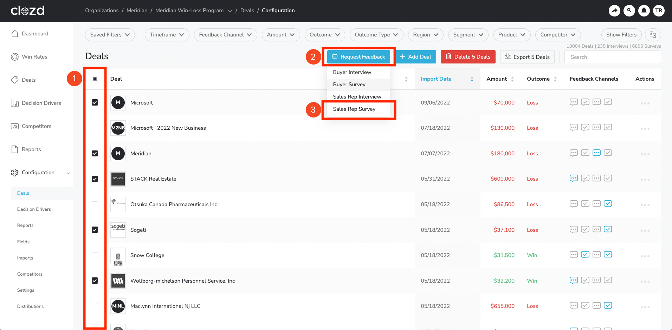Viewport: 672px width, 330px height.
Task: Click the Delete 5 Deals button
Action: (x=468, y=57)
